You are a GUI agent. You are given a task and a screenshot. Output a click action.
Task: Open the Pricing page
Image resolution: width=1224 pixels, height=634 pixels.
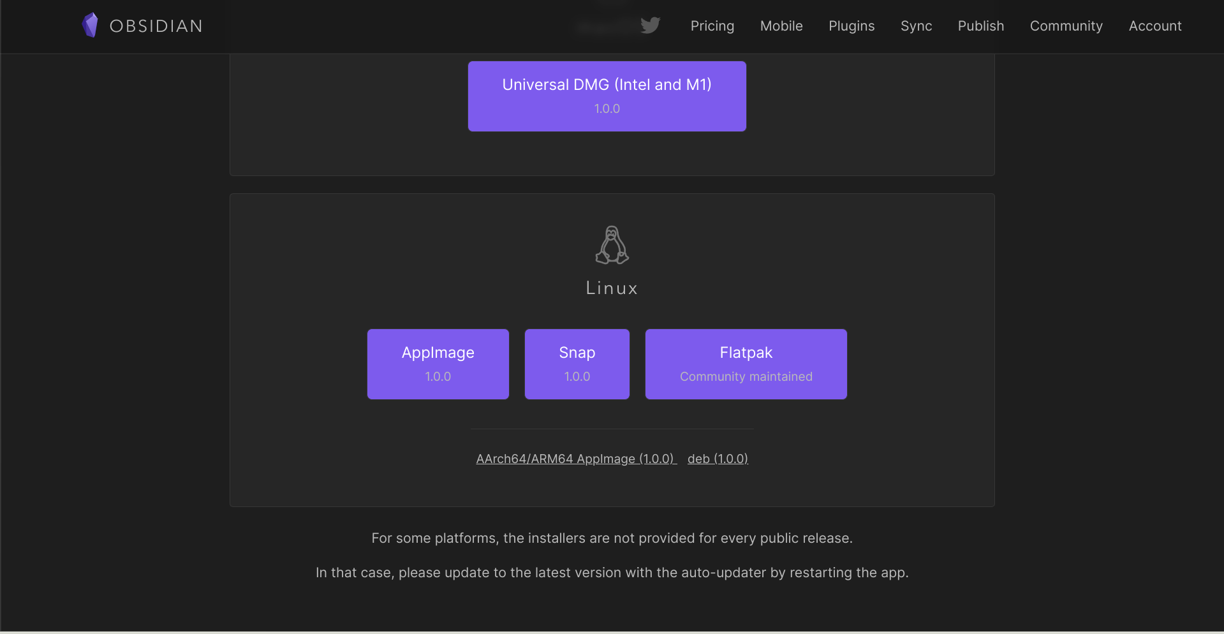pyautogui.click(x=712, y=26)
